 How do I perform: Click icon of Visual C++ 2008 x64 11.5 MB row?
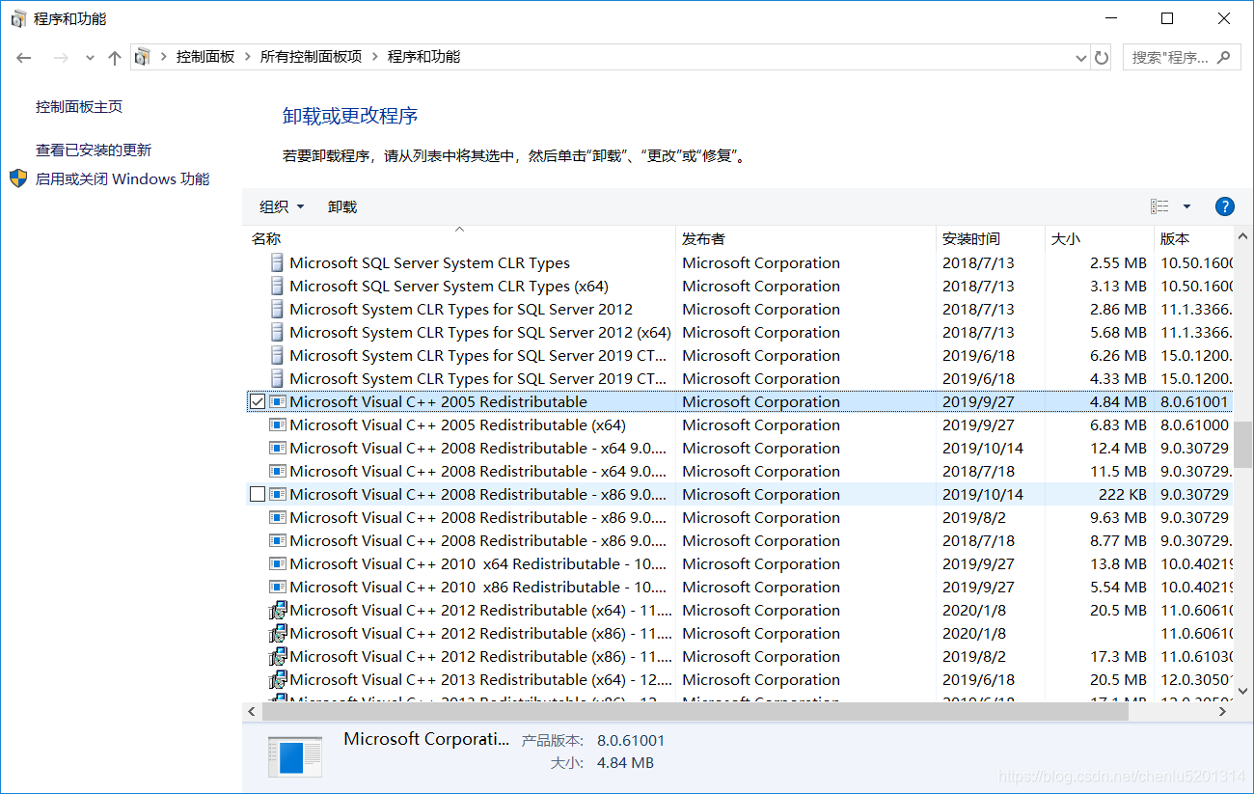[278, 471]
